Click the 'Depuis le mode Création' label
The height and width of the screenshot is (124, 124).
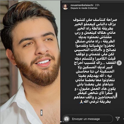(x=84, y=8)
